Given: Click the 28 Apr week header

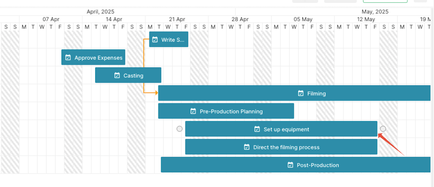Looking at the screenshot, I should 240,19.
